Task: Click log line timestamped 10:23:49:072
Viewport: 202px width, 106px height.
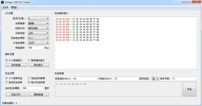Action: (x=77, y=35)
